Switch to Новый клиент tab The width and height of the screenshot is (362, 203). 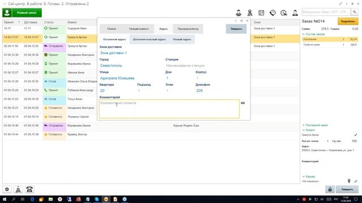(139, 29)
